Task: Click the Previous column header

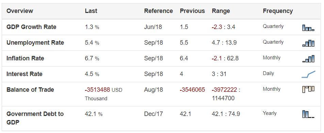Action: point(192,11)
